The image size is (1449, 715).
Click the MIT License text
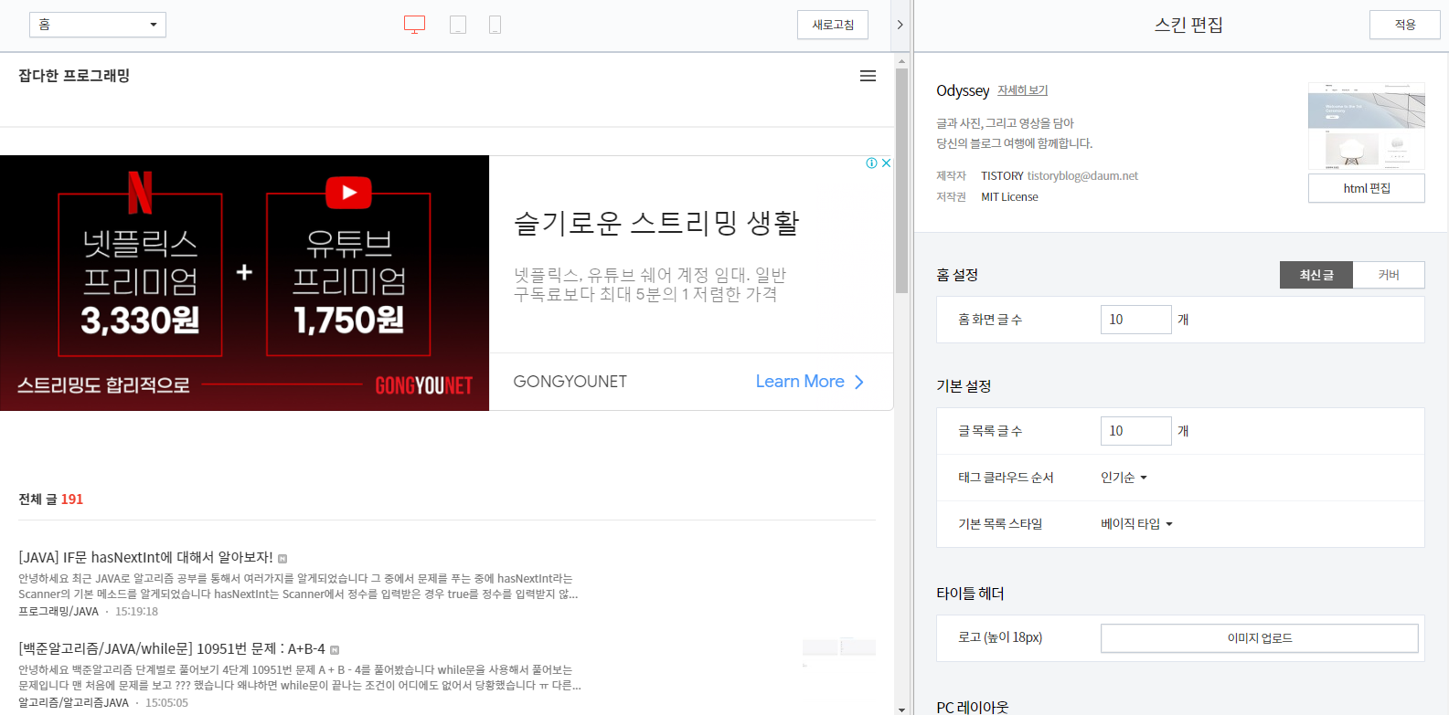pyautogui.click(x=1009, y=197)
